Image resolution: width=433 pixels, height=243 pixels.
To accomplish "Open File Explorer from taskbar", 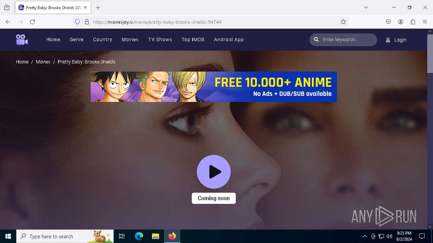I will pos(155,236).
